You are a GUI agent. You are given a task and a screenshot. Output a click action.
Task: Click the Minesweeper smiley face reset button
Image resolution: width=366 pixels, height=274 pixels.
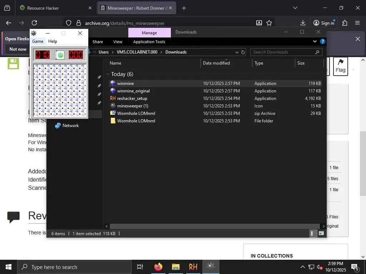[x=60, y=55]
